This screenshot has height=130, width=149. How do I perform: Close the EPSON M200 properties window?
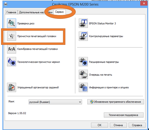[x=144, y=3]
